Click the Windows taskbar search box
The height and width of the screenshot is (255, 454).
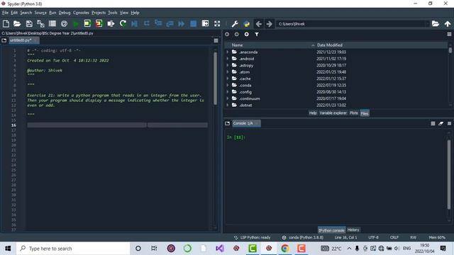tap(73, 249)
